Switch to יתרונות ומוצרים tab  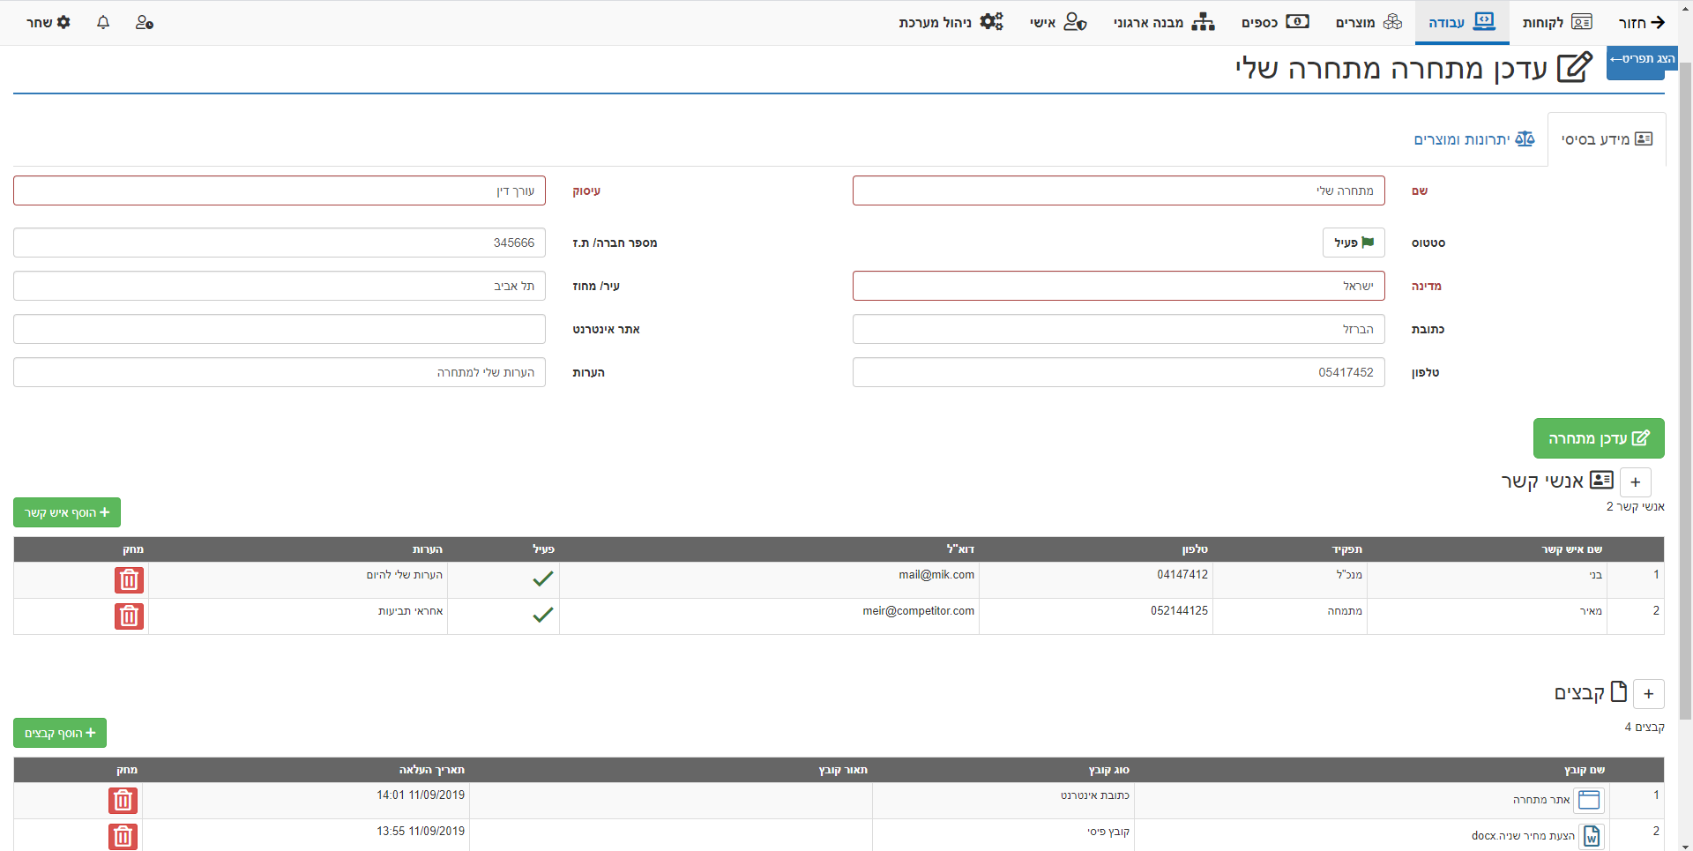tap(1473, 139)
